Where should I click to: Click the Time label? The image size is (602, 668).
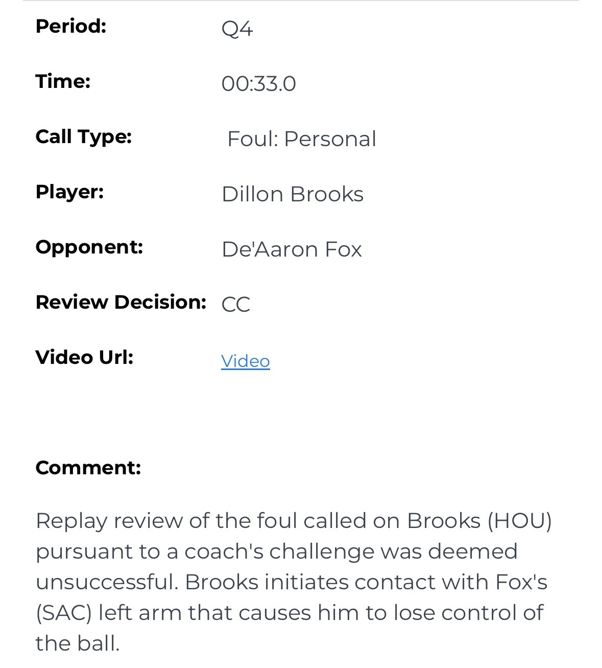[x=63, y=81]
